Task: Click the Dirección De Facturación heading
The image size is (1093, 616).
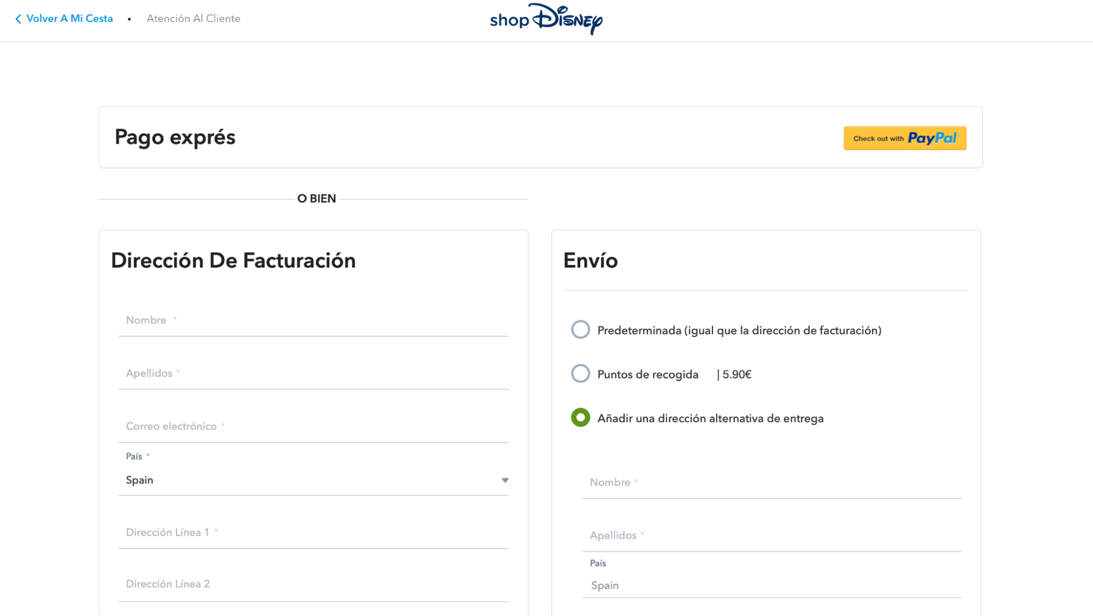Action: coord(233,260)
